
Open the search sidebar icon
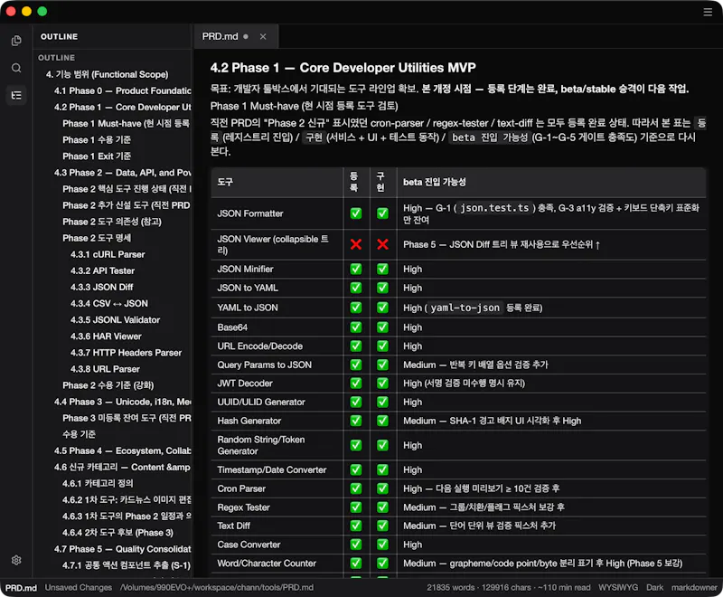tap(16, 68)
